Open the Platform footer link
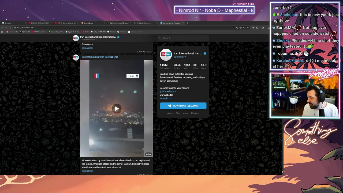Screen dimensions: 343x193 coord(195,113)
